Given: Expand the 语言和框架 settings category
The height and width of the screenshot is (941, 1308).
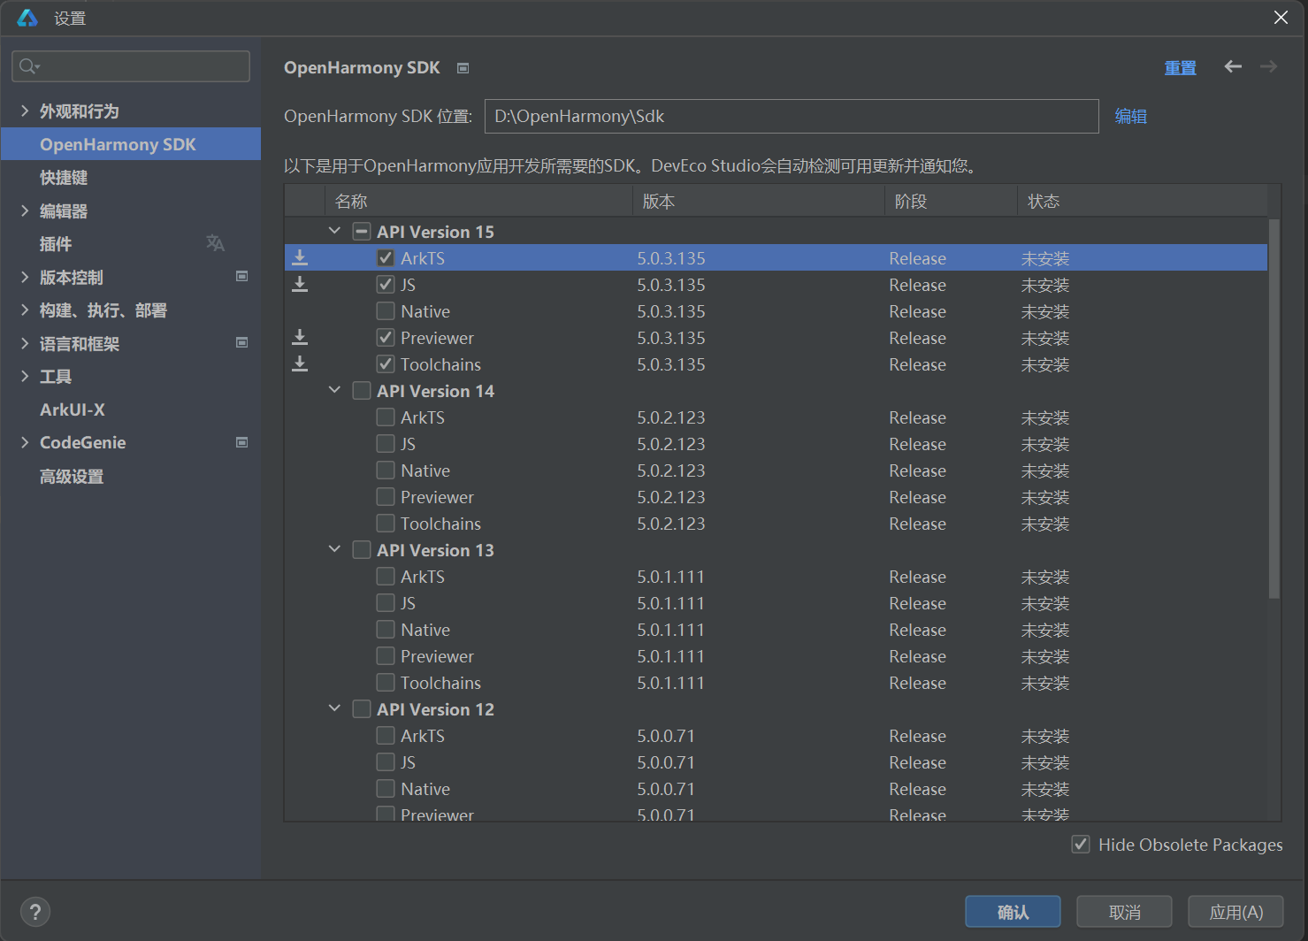Looking at the screenshot, I should tap(25, 343).
